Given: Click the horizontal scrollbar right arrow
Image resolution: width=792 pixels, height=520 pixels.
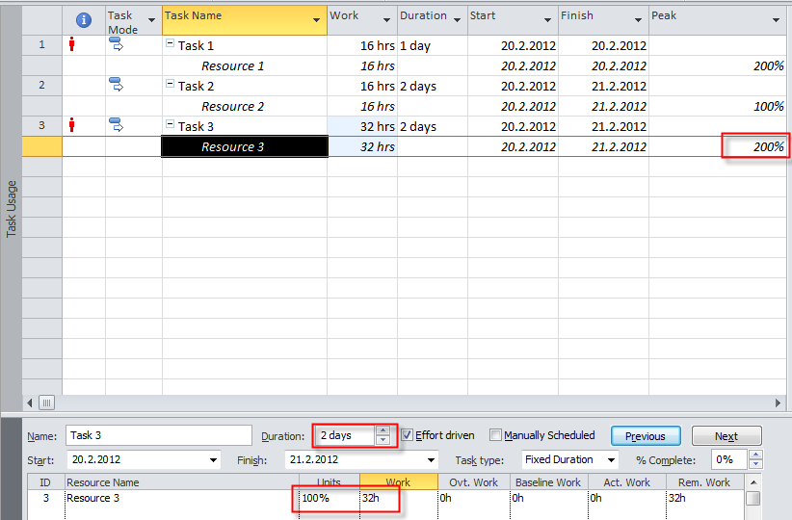Looking at the screenshot, I should point(779,403).
